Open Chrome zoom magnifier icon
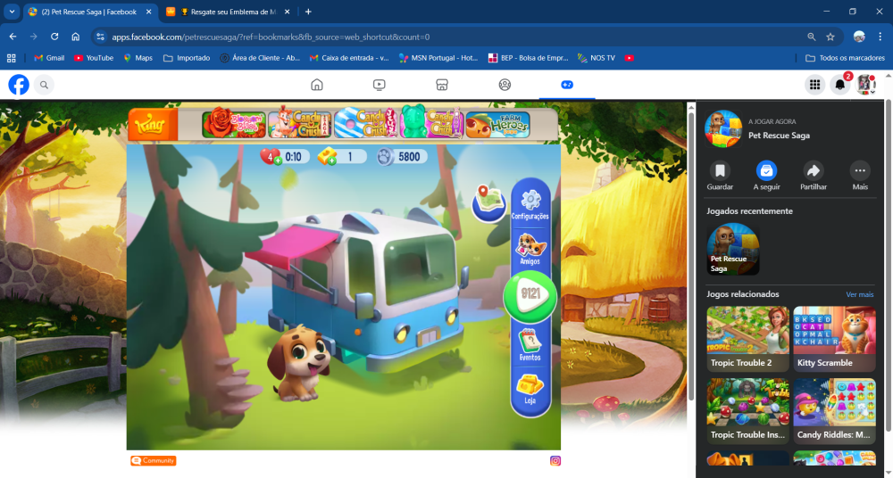Screen dimensions: 893x478 tap(812, 37)
